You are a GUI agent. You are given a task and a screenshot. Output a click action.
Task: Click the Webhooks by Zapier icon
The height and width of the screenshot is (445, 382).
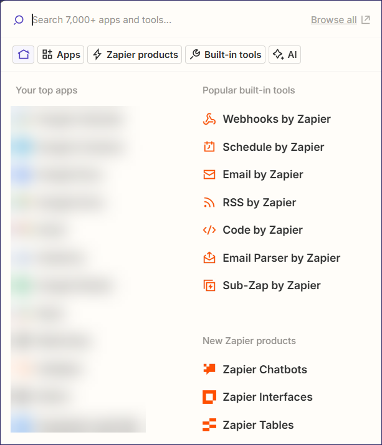pos(209,120)
